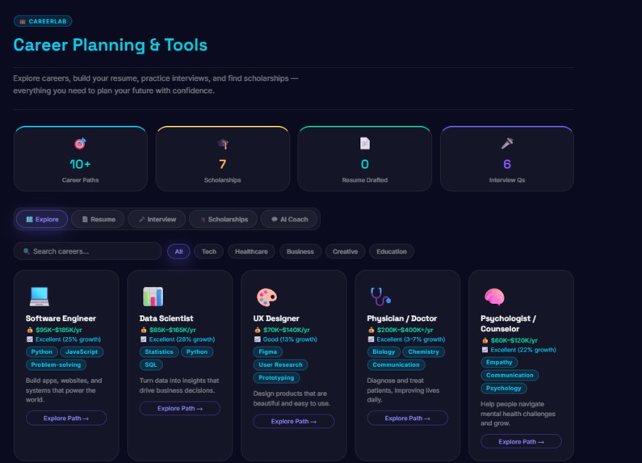Click the stethoscope icon on Physician card
Viewport: 642px width, 463px height.
coord(380,297)
